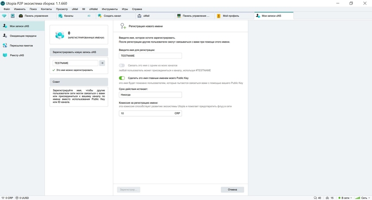Open the Инструменты menu
The height and width of the screenshot is (200, 372).
point(109,9)
